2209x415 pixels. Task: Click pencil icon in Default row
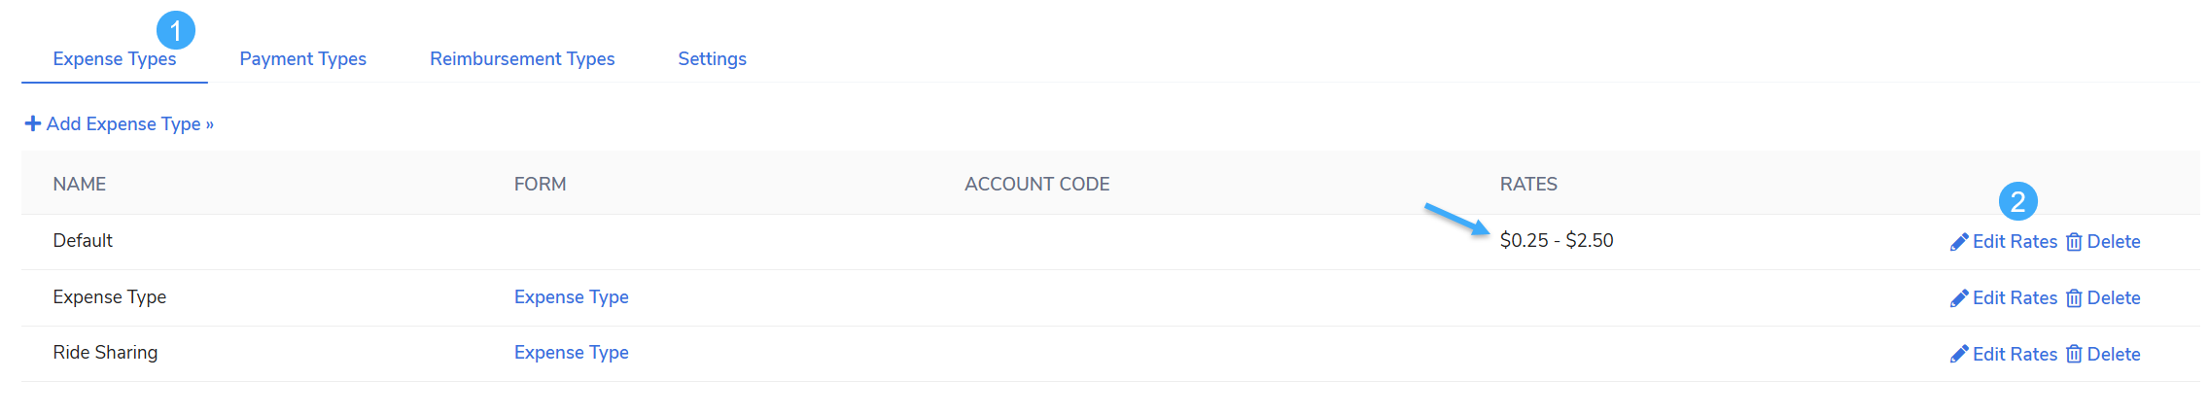[1959, 242]
